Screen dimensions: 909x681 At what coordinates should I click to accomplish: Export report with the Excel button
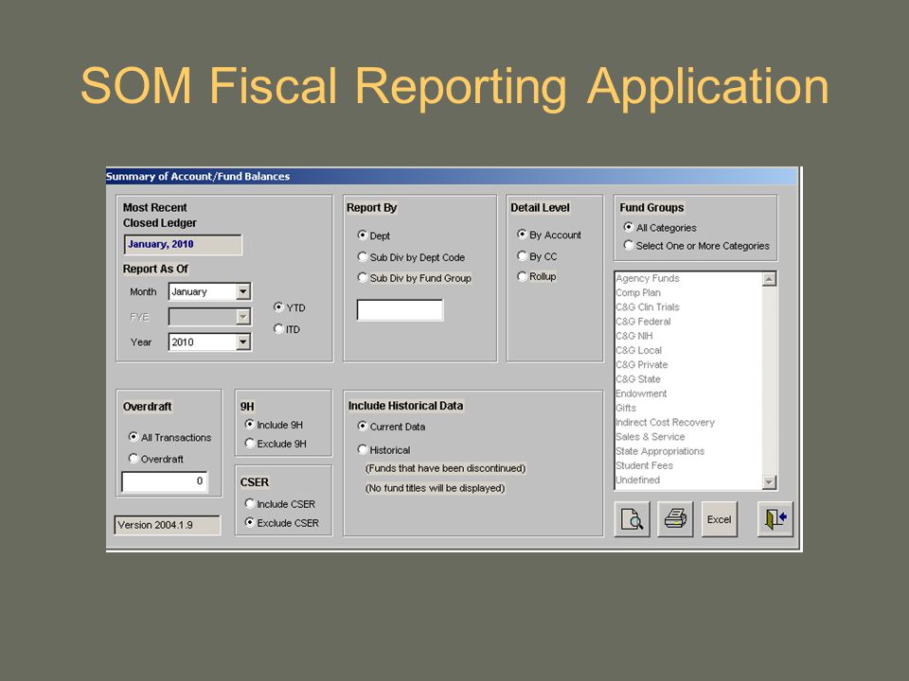point(720,519)
